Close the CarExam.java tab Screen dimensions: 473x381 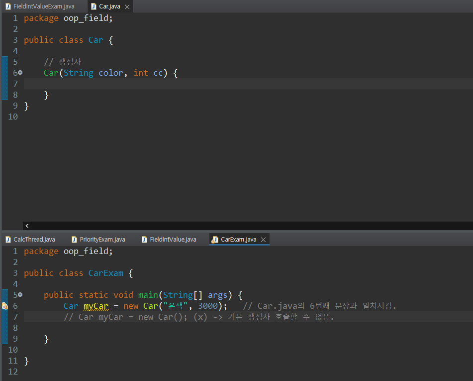pos(263,240)
